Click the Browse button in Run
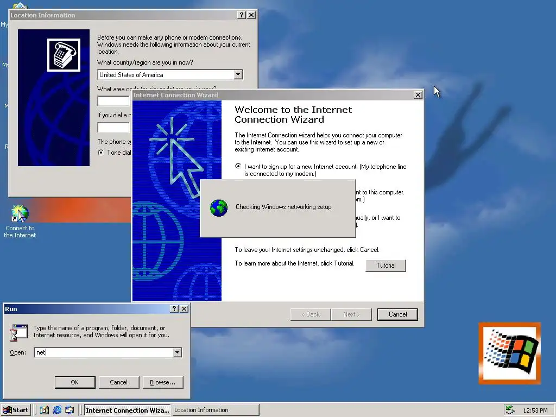 163,382
